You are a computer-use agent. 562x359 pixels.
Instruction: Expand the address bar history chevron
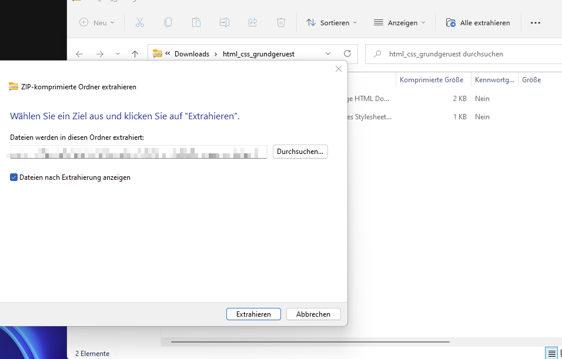pyautogui.click(x=328, y=53)
